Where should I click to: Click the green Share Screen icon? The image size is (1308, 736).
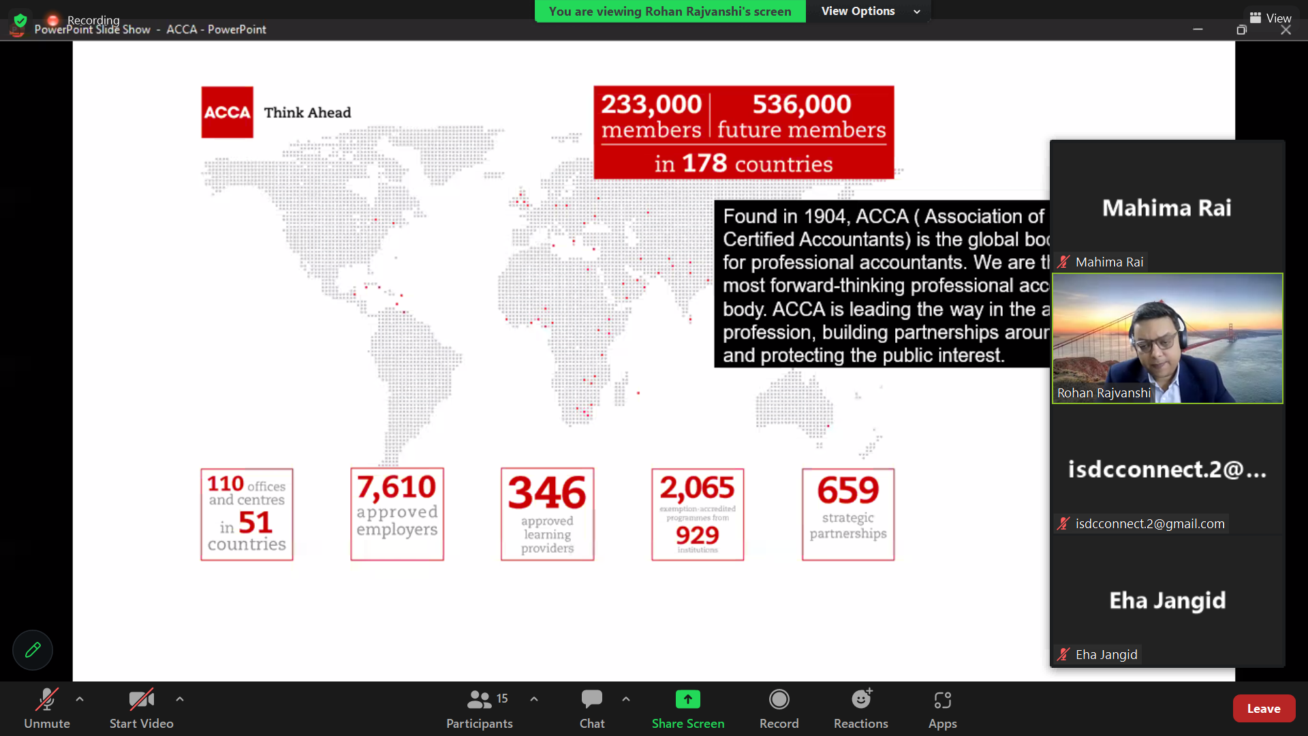[x=687, y=700]
